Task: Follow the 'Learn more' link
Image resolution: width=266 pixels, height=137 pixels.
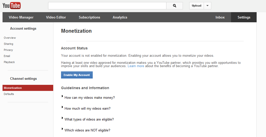Action: pyautogui.click(x=136, y=66)
